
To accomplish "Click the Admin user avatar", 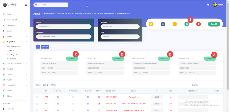I will [215, 5].
